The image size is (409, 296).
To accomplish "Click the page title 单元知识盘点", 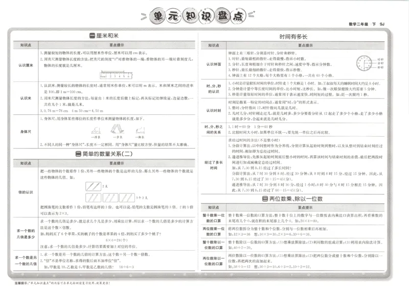I will pyautogui.click(x=197, y=16).
